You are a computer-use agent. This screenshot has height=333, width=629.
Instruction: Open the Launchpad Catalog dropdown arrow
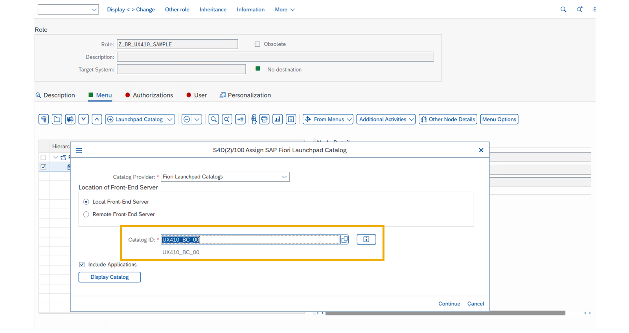click(x=170, y=119)
